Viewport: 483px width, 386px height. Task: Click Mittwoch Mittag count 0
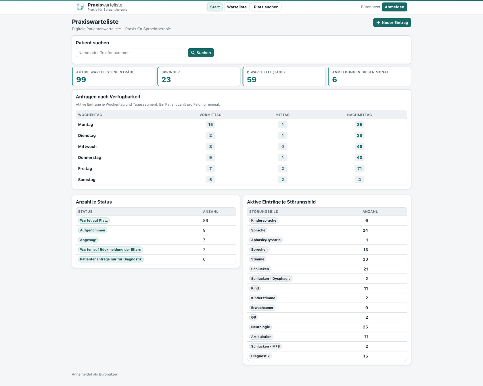[x=283, y=147]
